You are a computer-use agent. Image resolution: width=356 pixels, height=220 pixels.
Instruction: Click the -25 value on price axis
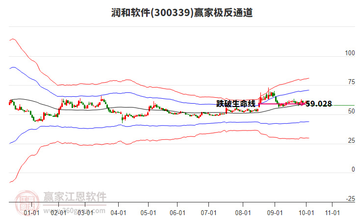coord(350,198)
